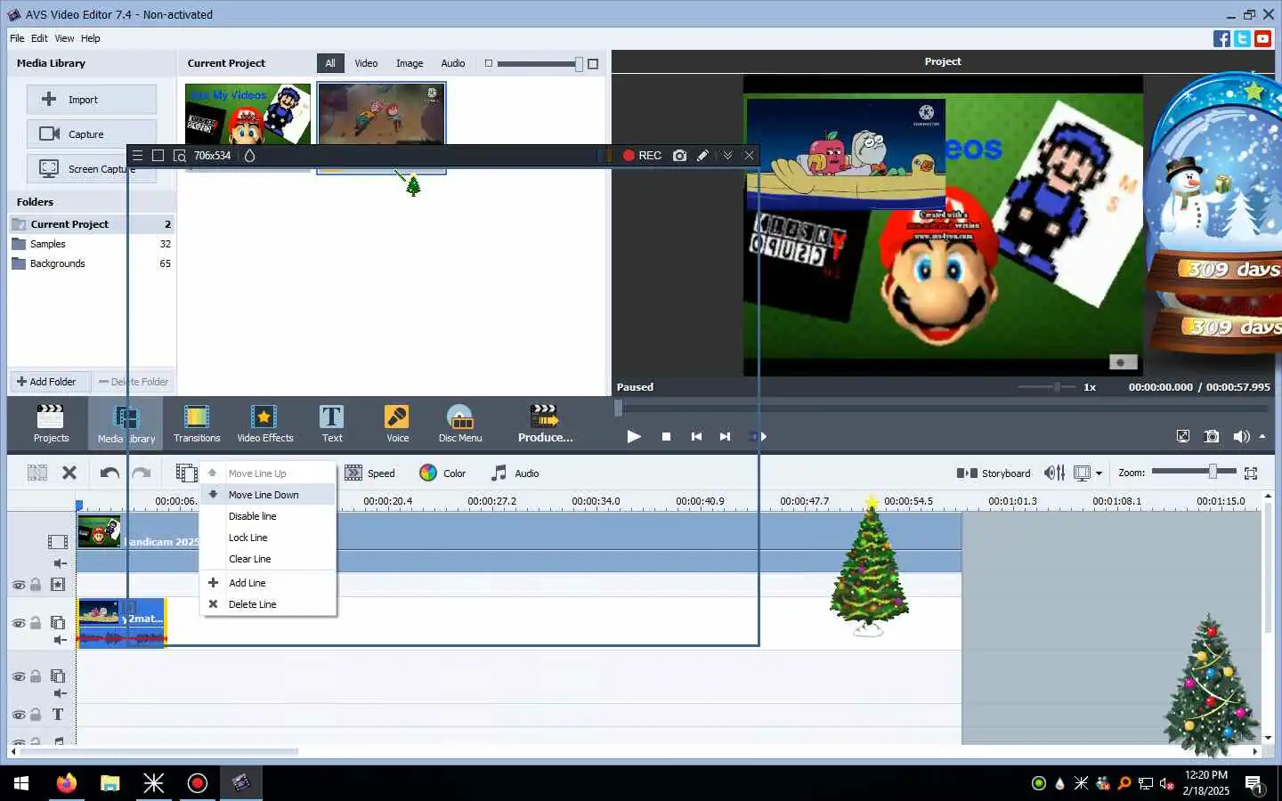Click the Import button
Screen dimensions: 1282x801
[x=92, y=99]
